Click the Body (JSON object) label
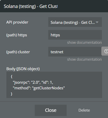The image size is (108, 118). pos(23,69)
